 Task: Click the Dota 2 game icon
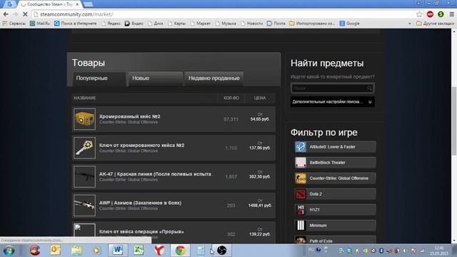click(301, 194)
